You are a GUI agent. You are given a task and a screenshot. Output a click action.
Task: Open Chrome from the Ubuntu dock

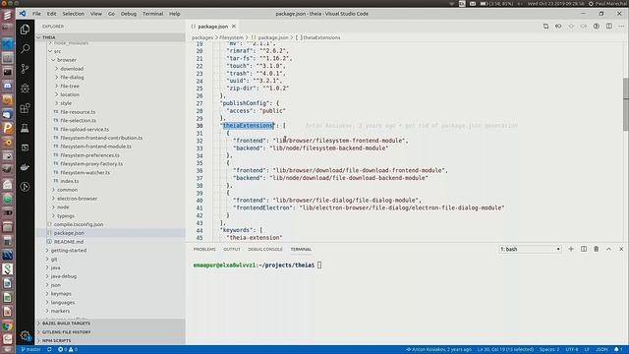(7, 325)
